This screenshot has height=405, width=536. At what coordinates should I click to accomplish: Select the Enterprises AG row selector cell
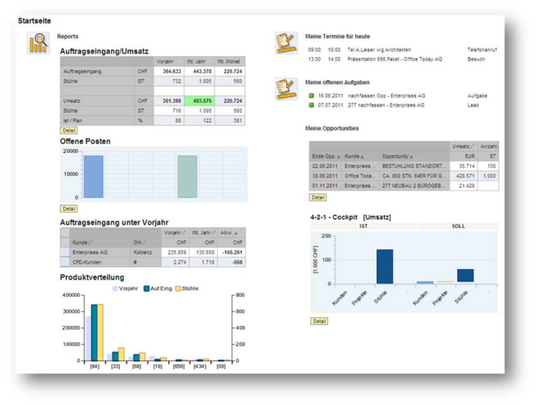pos(65,252)
